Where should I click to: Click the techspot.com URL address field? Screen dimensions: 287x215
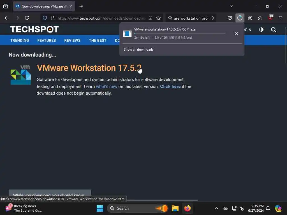click(101, 18)
